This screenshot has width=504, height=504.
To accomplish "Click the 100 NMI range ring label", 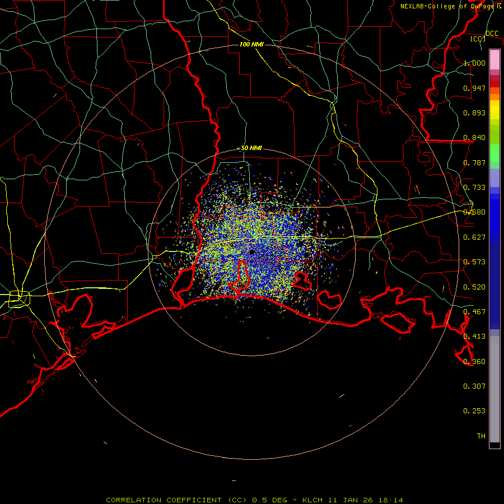I will coord(251,44).
